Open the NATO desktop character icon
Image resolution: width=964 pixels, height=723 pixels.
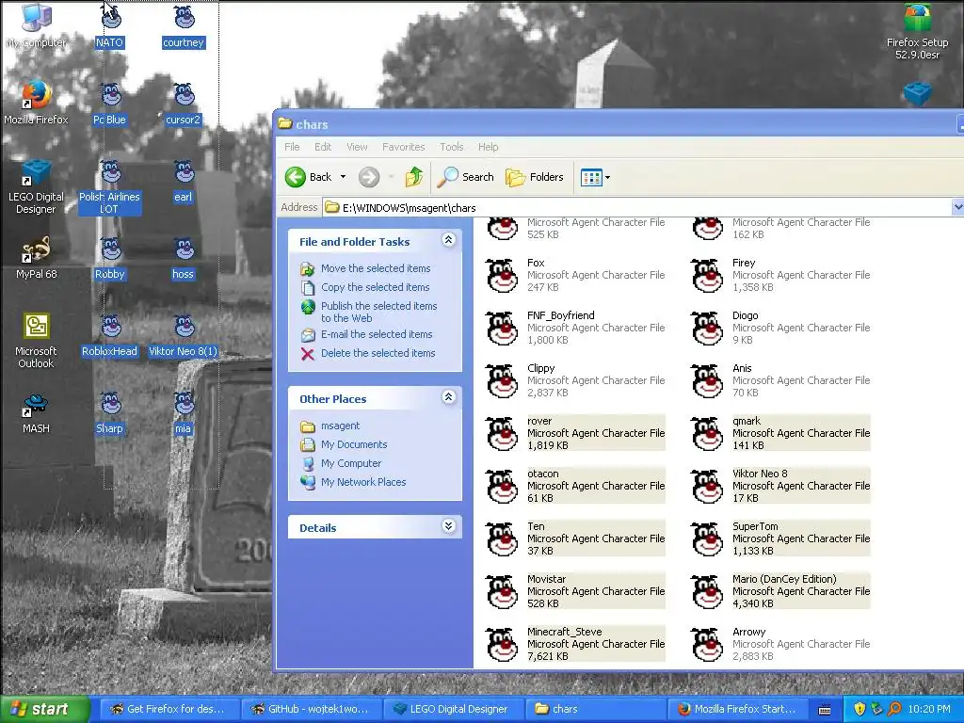pos(110,19)
